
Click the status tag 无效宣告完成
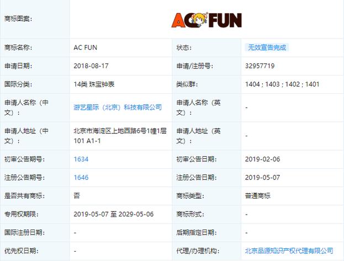click(x=267, y=47)
